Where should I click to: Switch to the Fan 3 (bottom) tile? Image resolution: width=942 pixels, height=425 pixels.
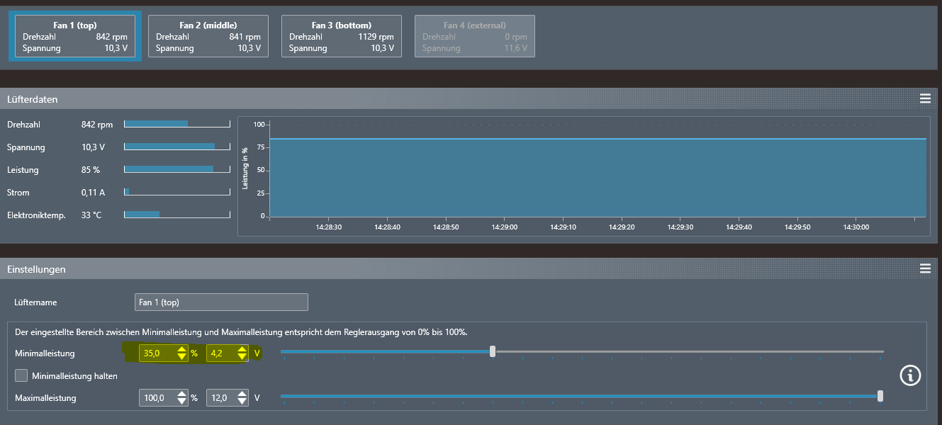342,37
